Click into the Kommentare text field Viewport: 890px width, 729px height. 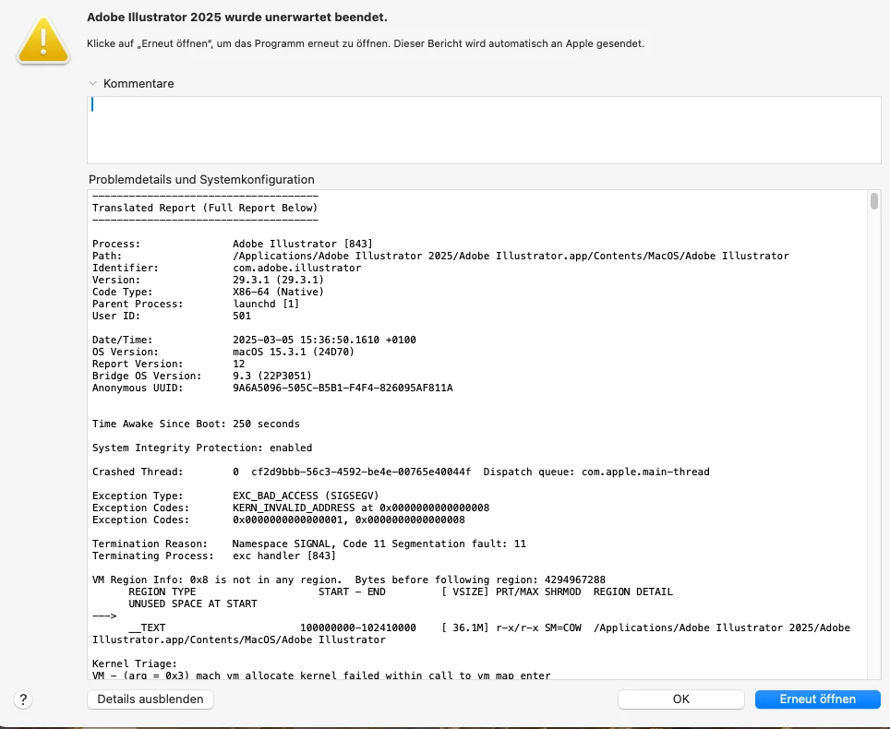click(484, 130)
